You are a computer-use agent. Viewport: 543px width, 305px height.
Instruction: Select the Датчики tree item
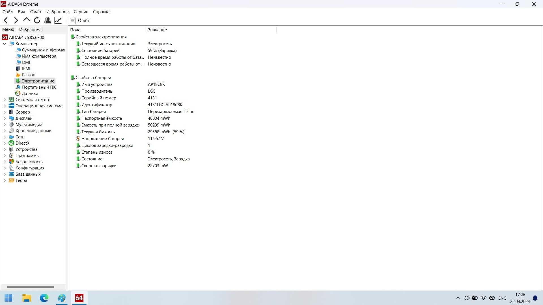[x=27, y=93]
